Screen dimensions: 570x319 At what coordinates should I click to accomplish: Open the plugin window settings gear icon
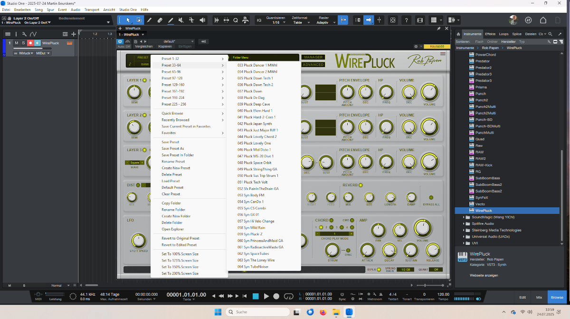[x=416, y=47]
